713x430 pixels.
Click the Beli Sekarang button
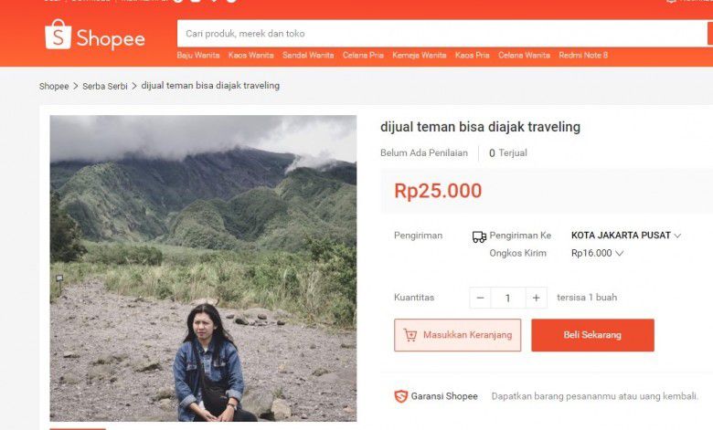[x=592, y=335]
